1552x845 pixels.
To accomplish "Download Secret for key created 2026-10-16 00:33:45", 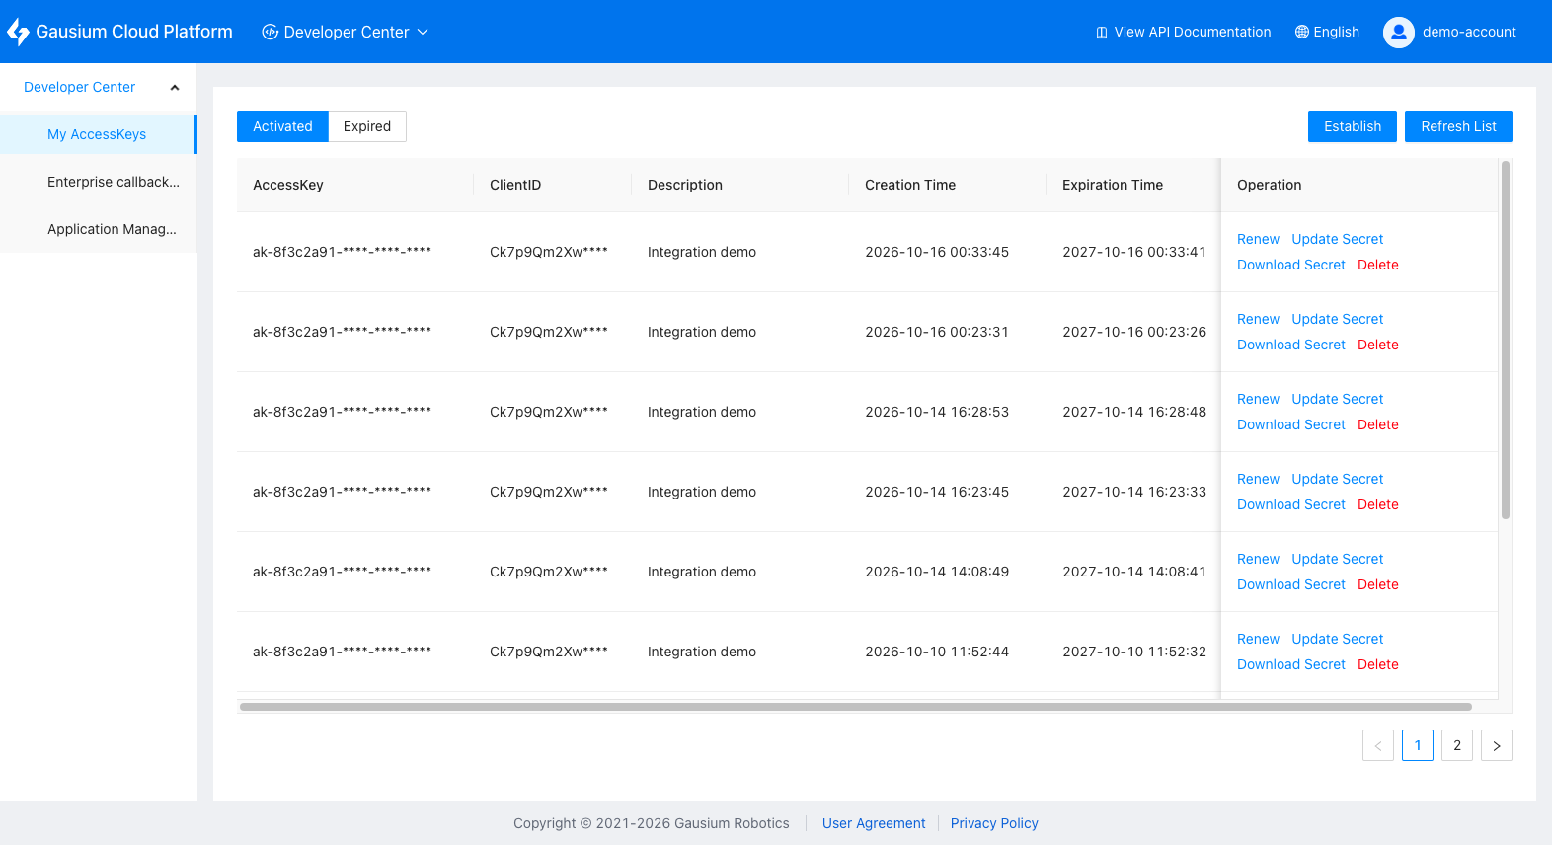I will point(1291,265).
